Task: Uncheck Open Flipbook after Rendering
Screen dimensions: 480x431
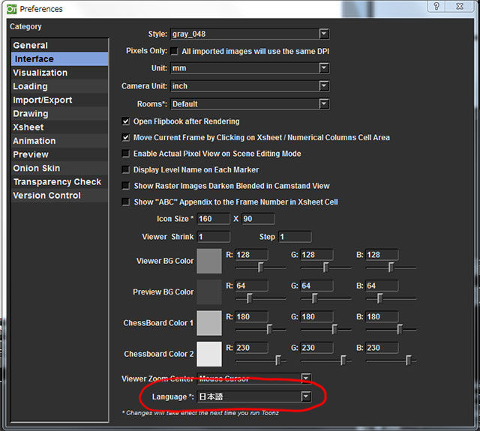Action: pos(125,121)
